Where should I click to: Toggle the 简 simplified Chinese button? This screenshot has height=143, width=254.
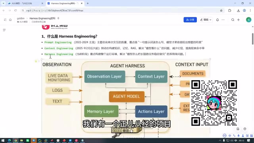247,136
